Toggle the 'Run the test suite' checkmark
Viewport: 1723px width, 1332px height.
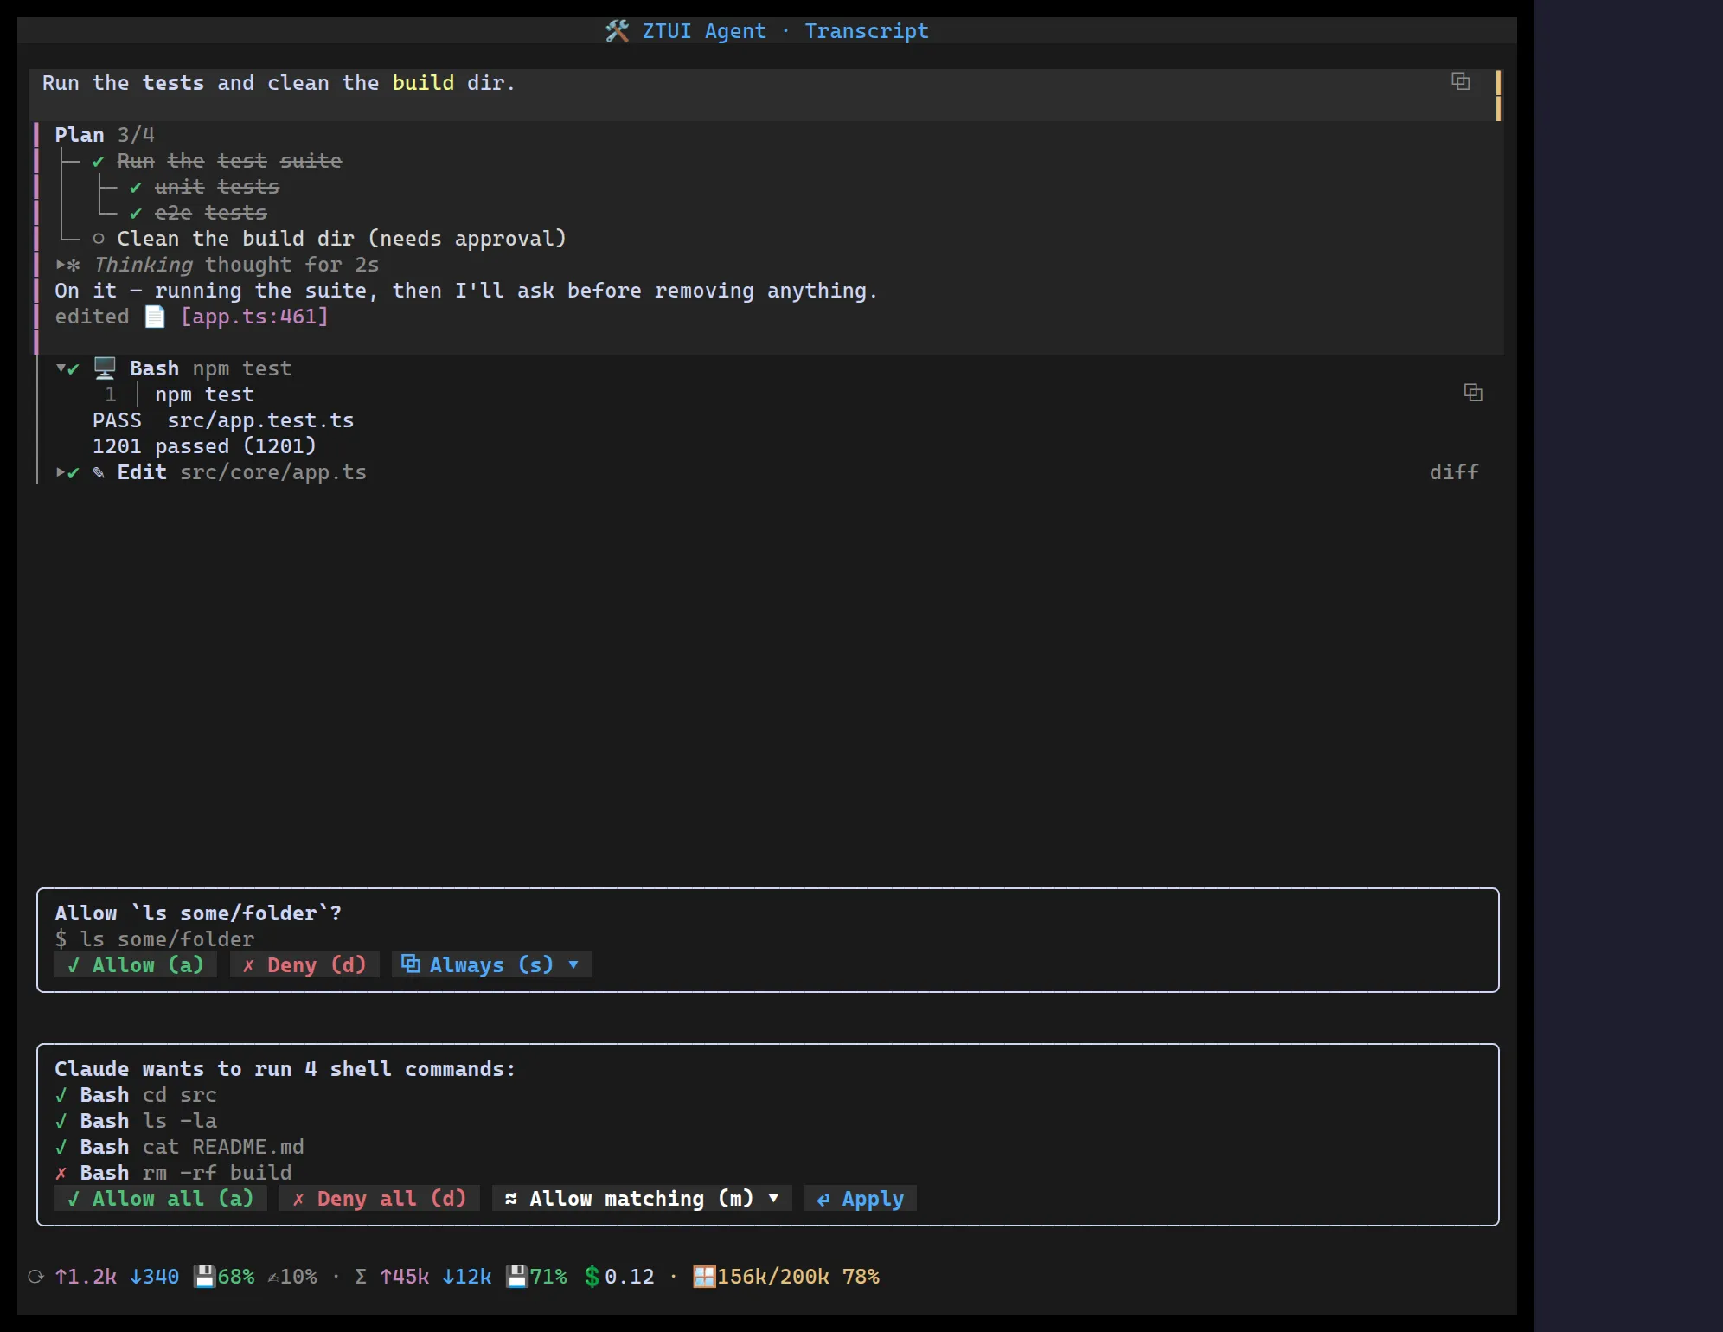99,161
